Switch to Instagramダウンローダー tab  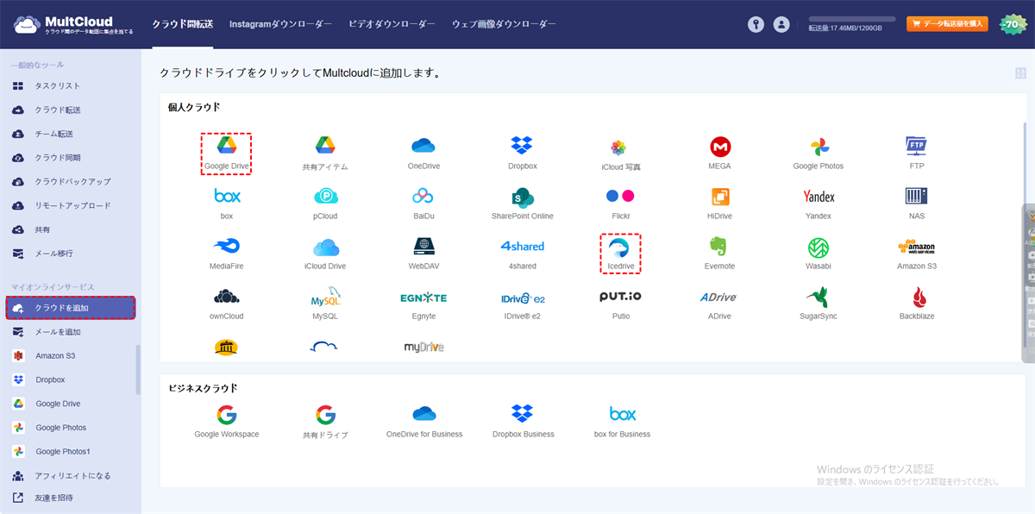point(280,24)
